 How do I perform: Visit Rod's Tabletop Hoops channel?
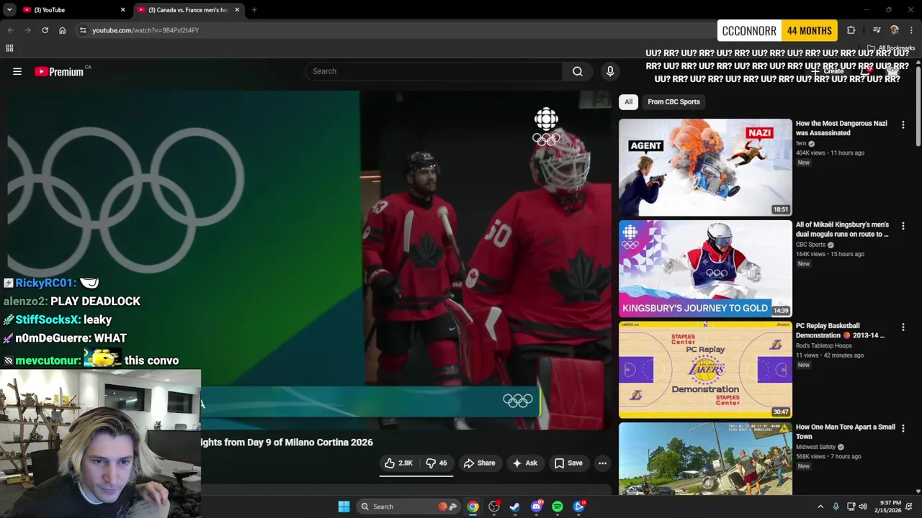pos(824,346)
